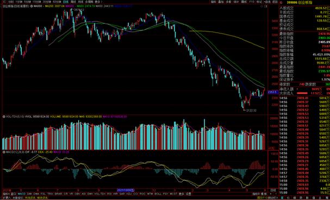Image resolution: width=330 pixels, height=200 pixels.
Task: Choose the KDJ indicator tab
Action: pyautogui.click(x=129, y=193)
